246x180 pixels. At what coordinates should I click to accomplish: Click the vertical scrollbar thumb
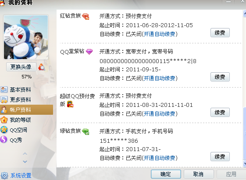[245, 133]
